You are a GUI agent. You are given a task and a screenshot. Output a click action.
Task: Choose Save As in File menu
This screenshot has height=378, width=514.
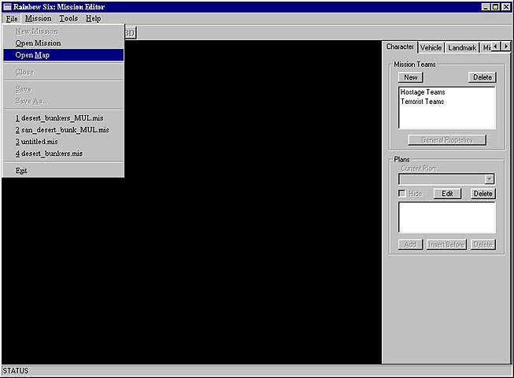click(63, 101)
